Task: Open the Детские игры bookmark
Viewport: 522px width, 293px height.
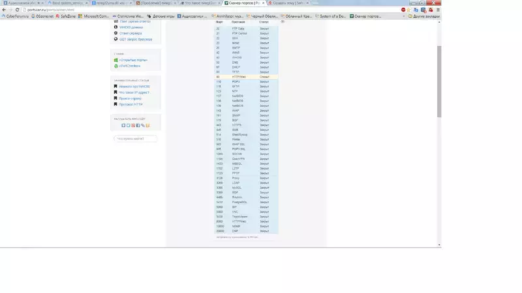Action: point(161,16)
